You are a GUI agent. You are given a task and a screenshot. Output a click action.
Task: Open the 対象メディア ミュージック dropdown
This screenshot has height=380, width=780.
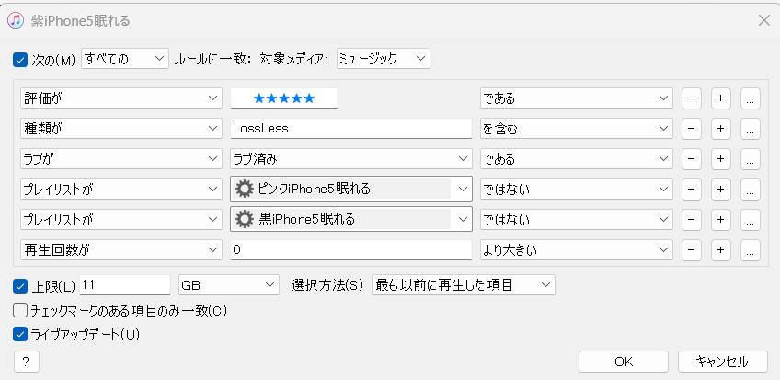click(384, 59)
